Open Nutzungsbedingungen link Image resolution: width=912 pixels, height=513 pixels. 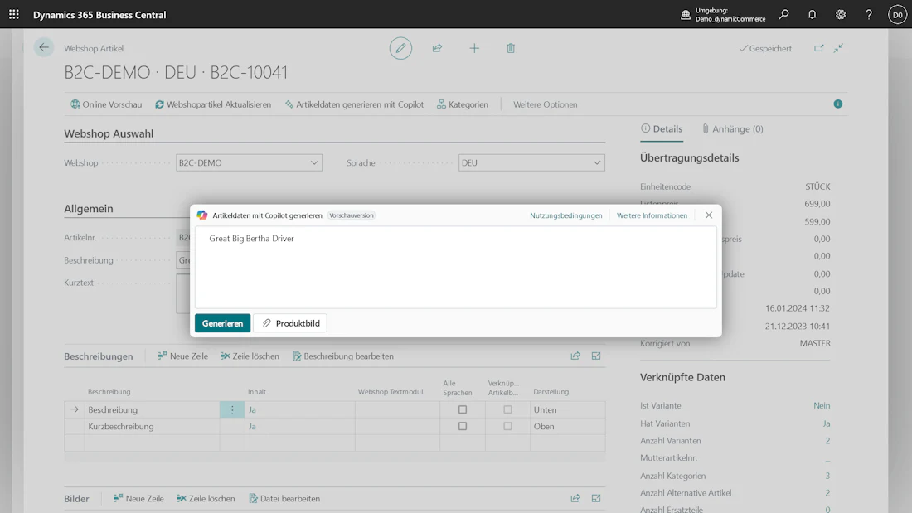pos(566,215)
